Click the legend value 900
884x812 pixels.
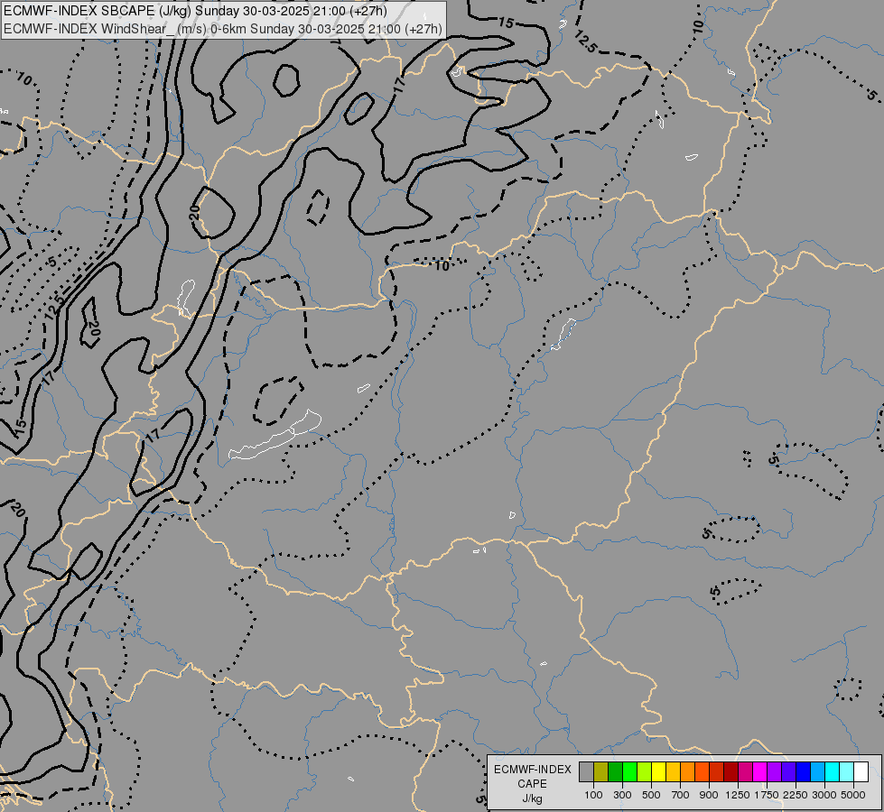pos(709,795)
